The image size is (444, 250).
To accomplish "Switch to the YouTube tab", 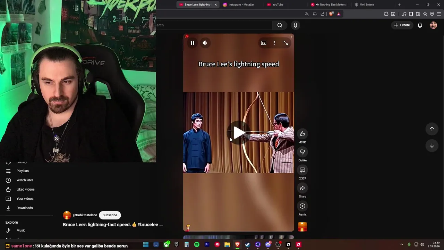I will coord(277,5).
